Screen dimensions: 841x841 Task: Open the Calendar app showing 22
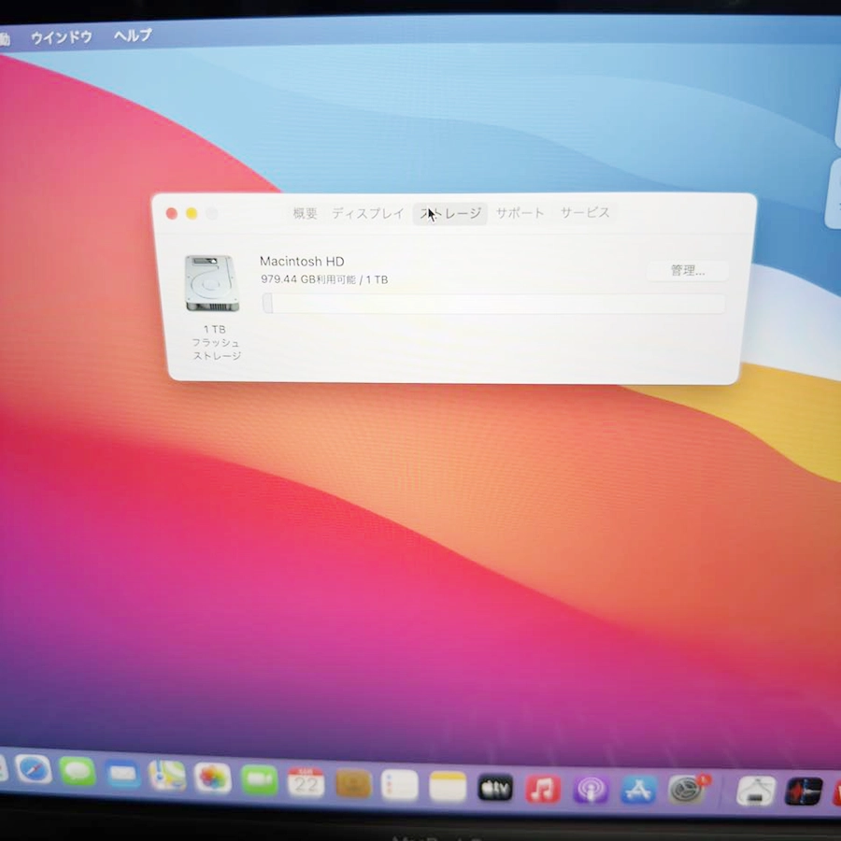point(306,781)
